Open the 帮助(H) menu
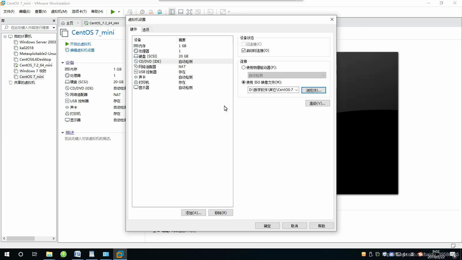The width and height of the screenshot is (462, 260). click(97, 12)
